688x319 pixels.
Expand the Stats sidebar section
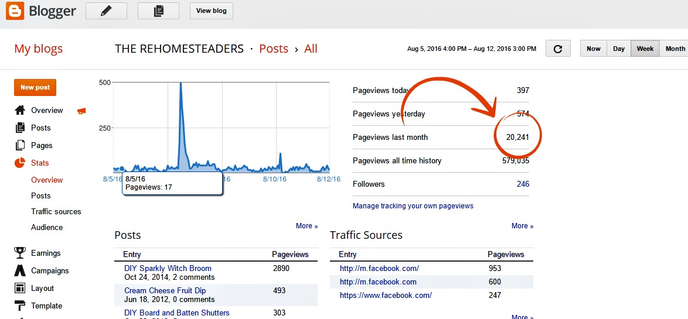tap(40, 163)
